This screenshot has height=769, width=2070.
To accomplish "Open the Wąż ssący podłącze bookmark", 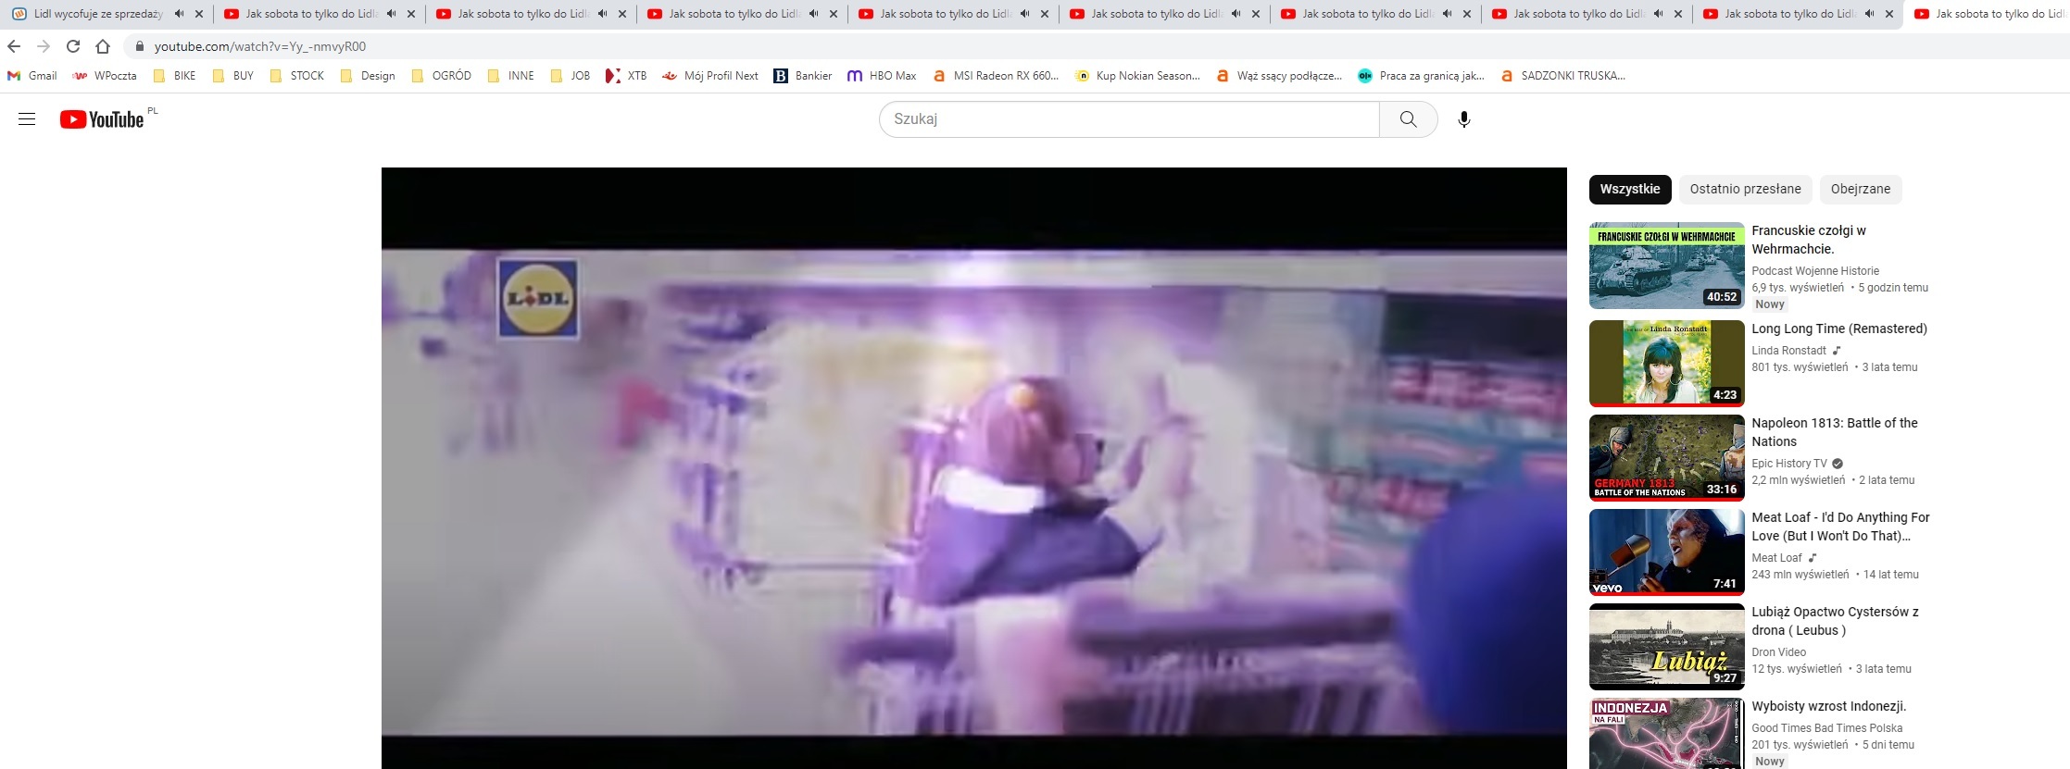I will click(x=1279, y=76).
